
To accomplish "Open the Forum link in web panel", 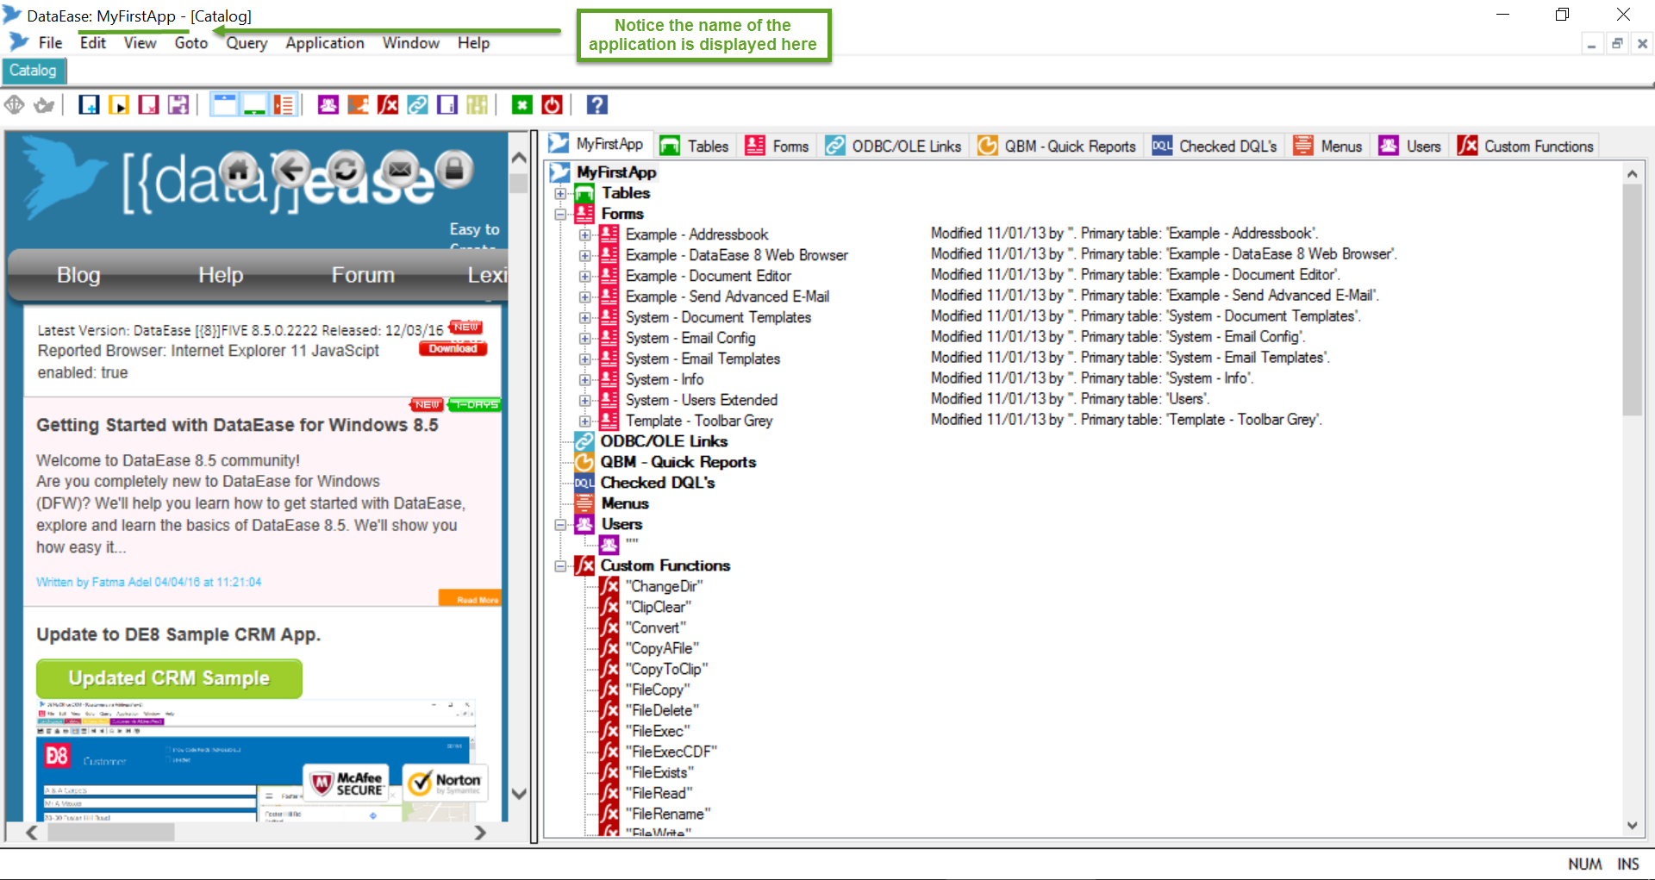I will tap(363, 275).
